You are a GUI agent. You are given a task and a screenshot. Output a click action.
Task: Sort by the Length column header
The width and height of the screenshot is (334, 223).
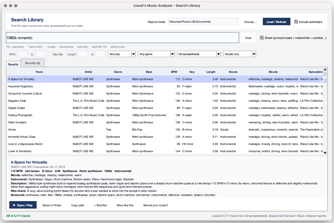click(x=211, y=72)
